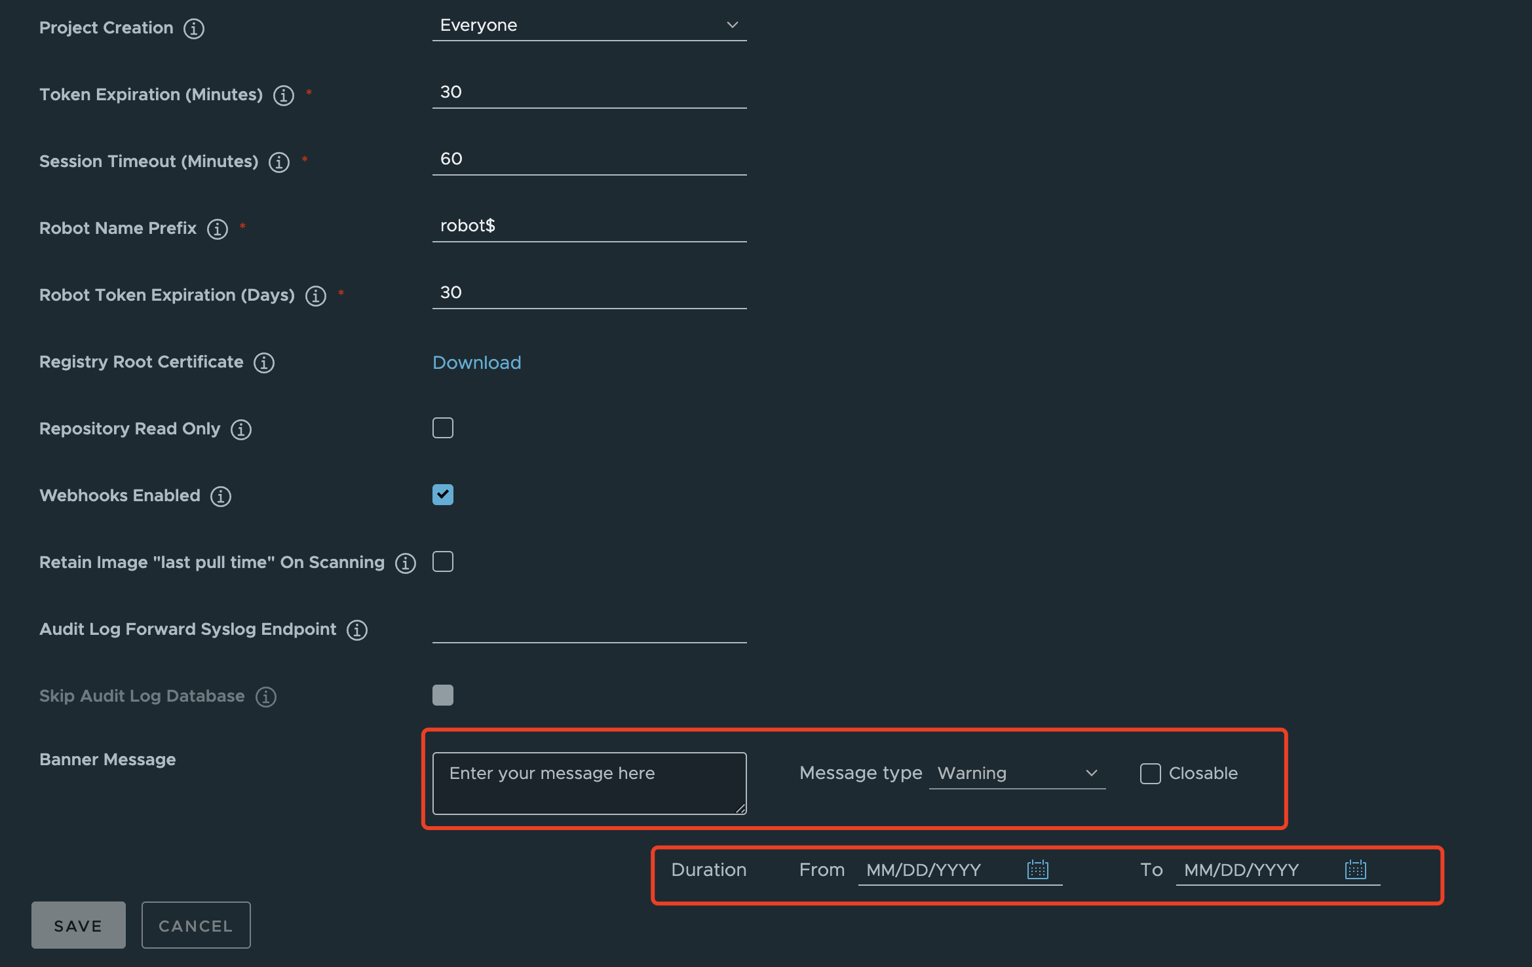Download the registry root certificate
The height and width of the screenshot is (967, 1532).
point(476,362)
